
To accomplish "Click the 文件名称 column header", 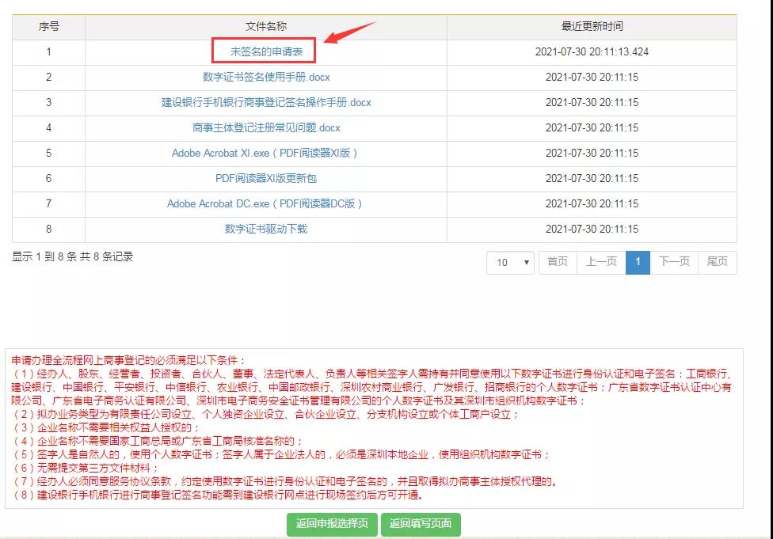I will pos(266,26).
